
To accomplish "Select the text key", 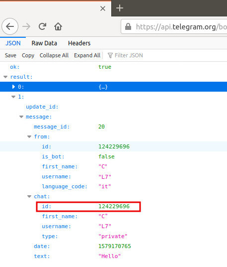I will coord(42,256).
